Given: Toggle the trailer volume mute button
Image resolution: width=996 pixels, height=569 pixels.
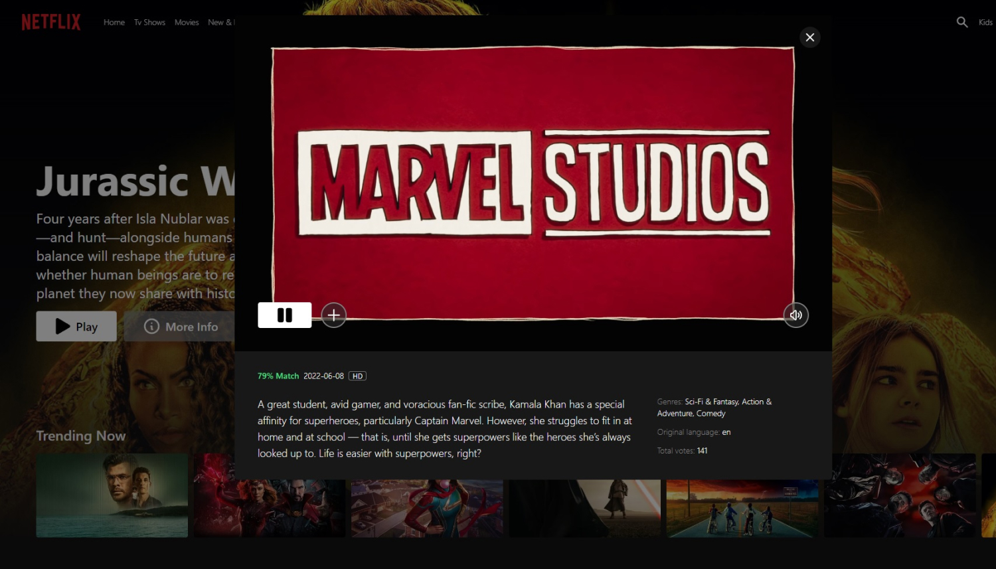Looking at the screenshot, I should point(795,315).
